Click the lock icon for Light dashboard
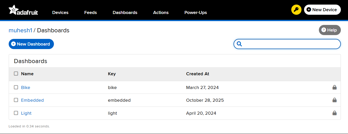 pyautogui.click(x=334, y=113)
